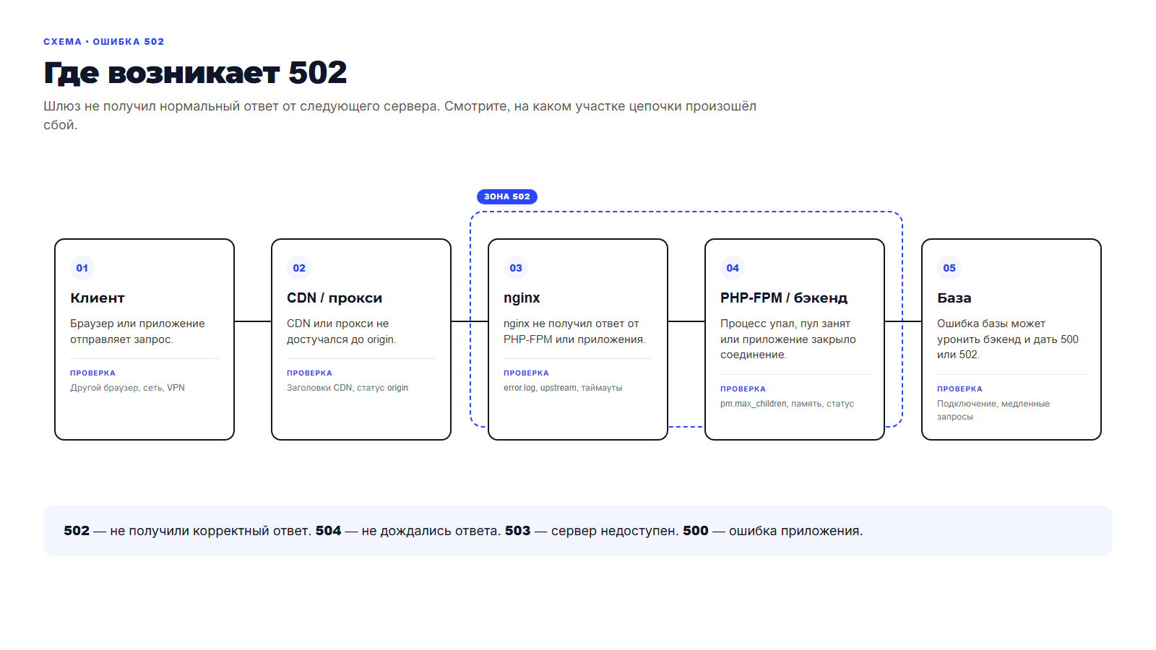Select the «ЗОНА 502» label pill
This screenshot has height=650, width=1156.
point(507,196)
